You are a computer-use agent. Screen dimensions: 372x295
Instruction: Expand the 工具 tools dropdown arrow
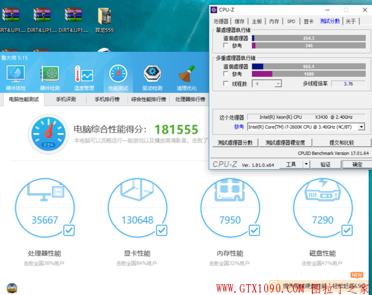click(307, 164)
